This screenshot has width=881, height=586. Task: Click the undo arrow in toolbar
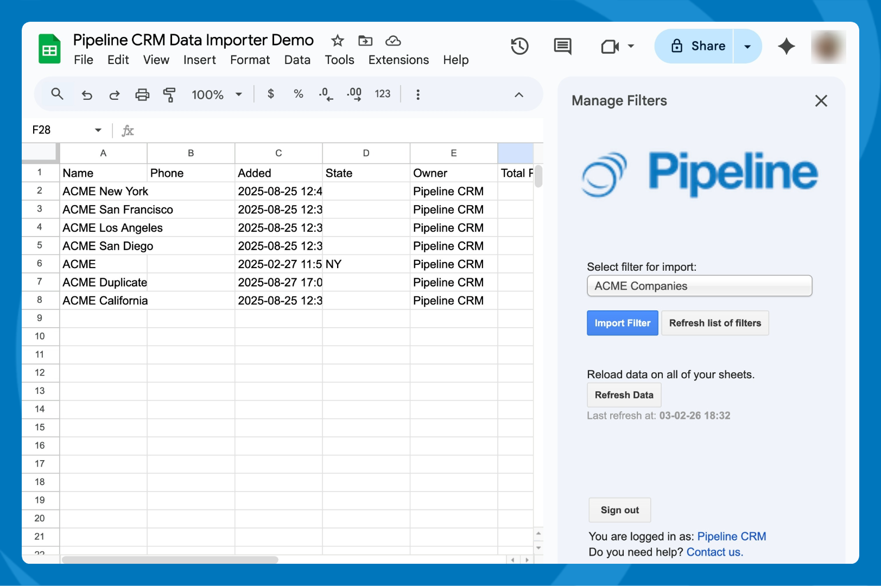pyautogui.click(x=87, y=95)
